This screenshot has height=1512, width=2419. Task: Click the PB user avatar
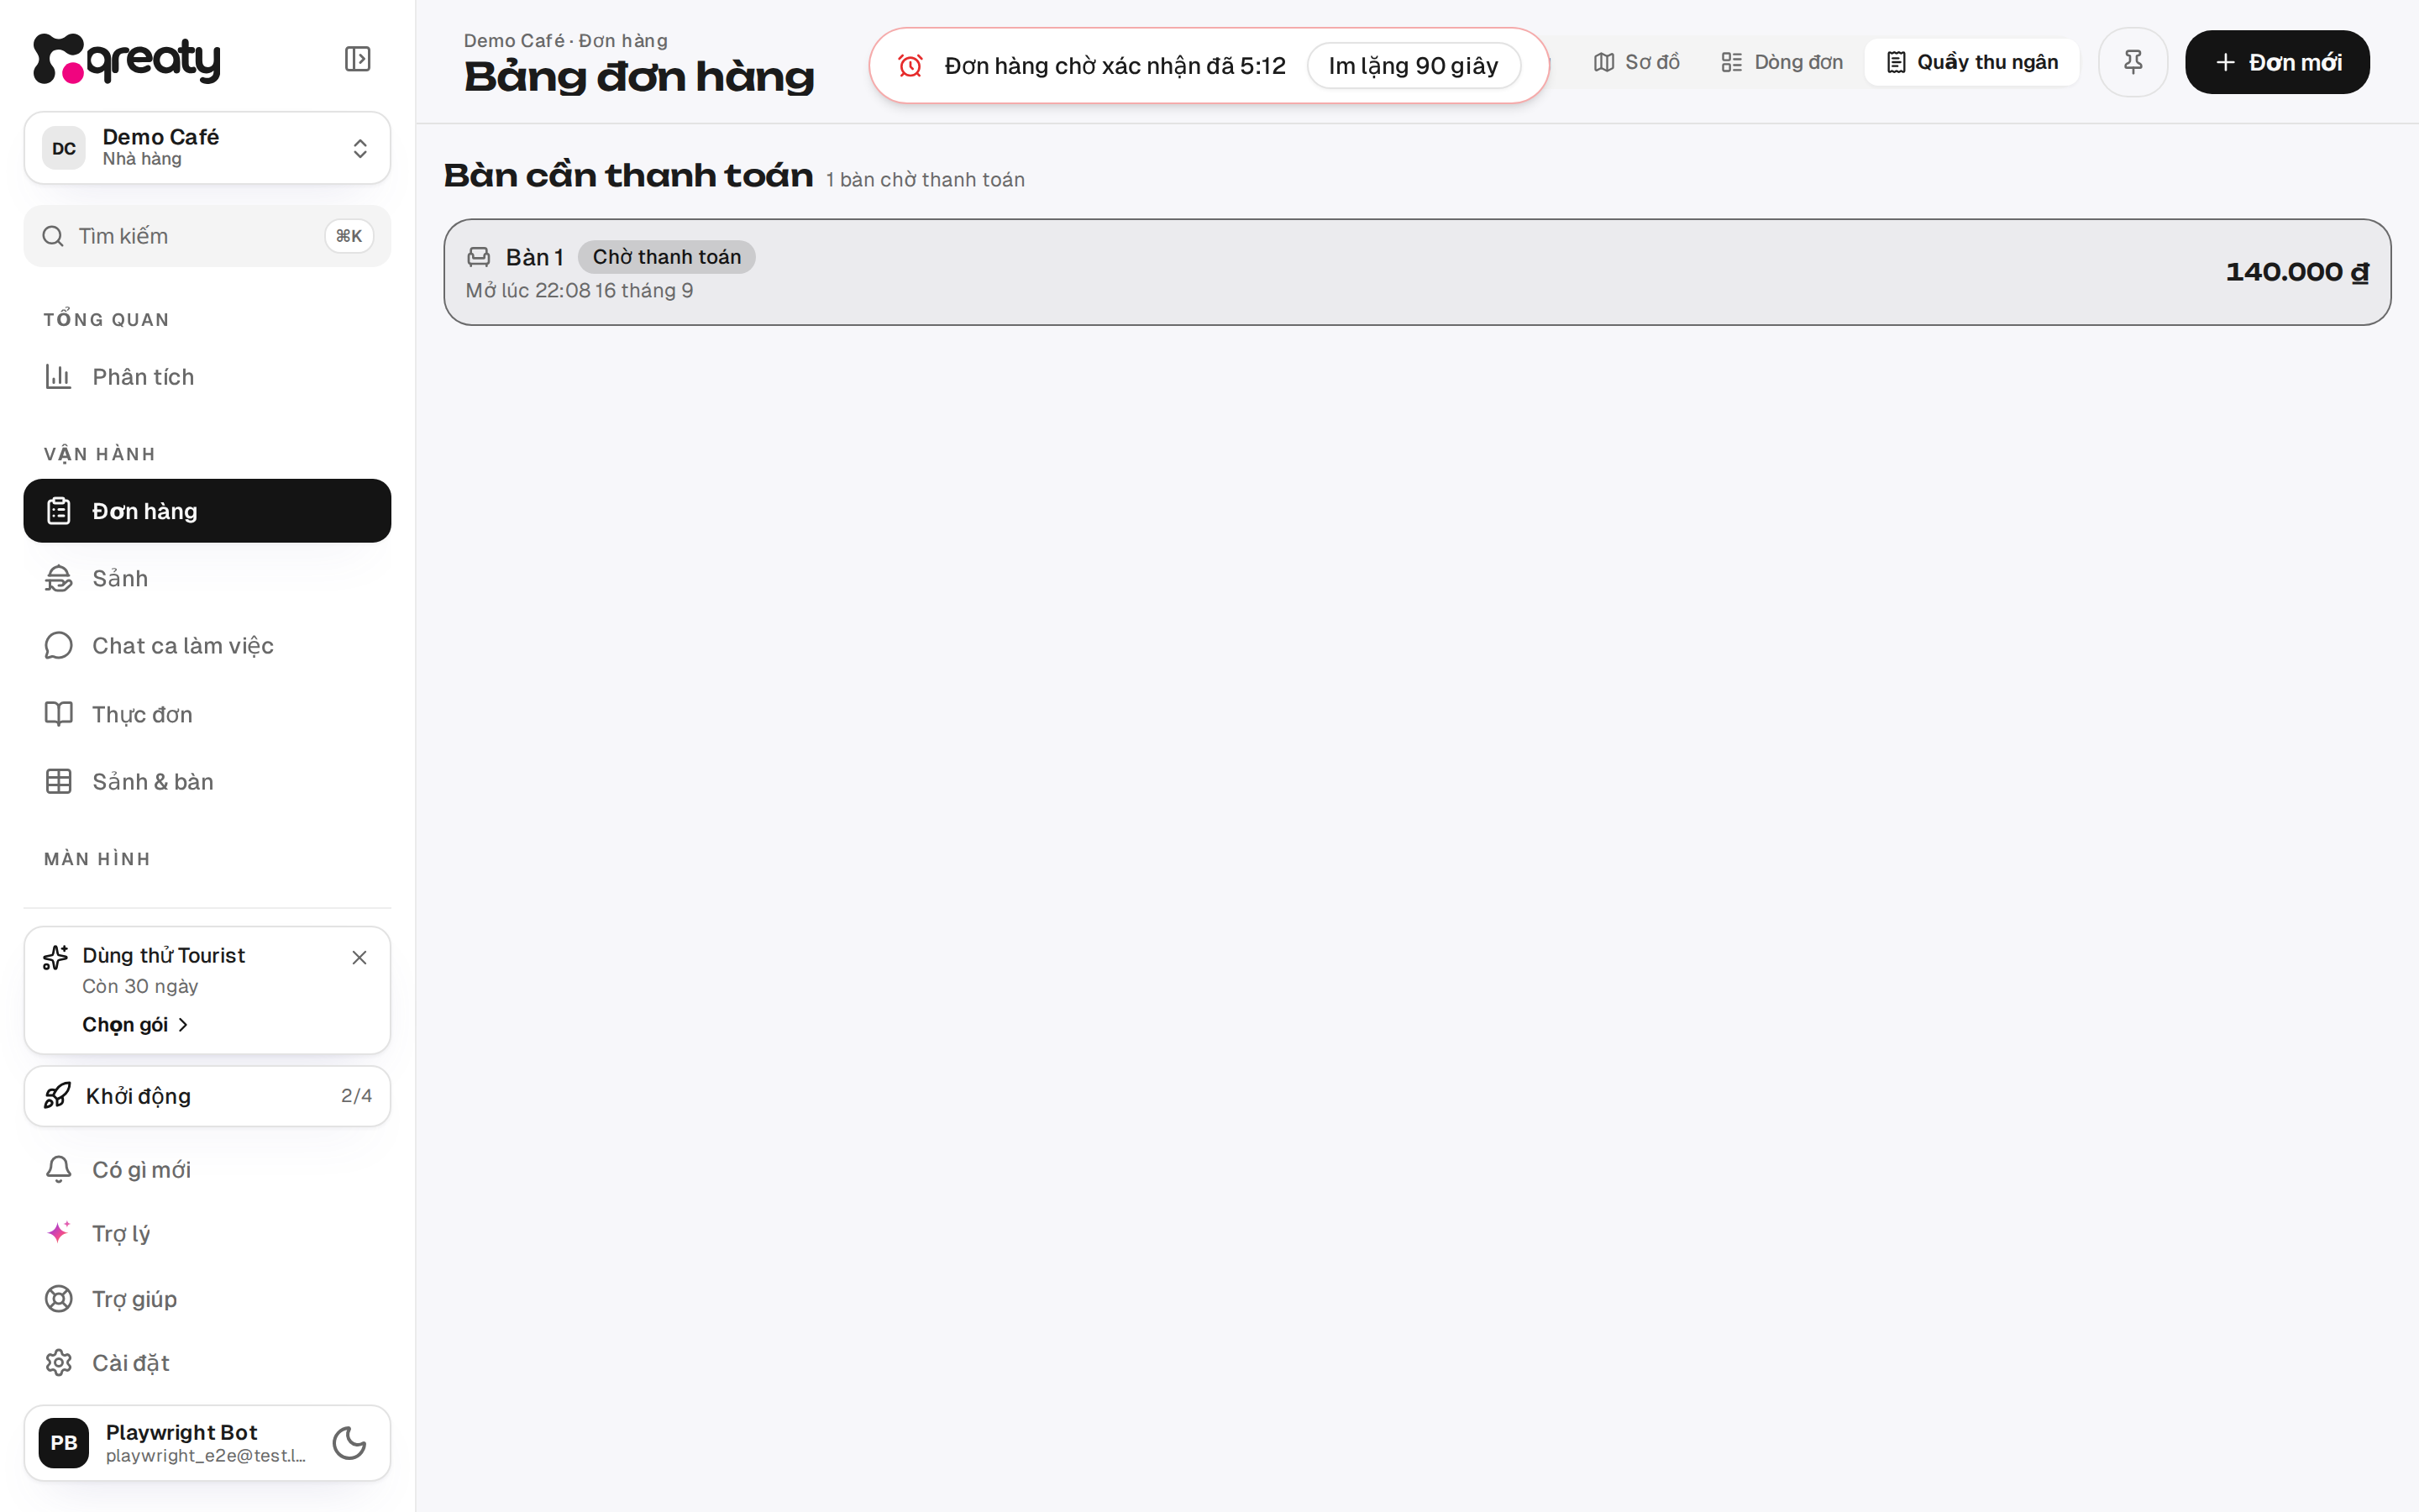pyautogui.click(x=64, y=1443)
